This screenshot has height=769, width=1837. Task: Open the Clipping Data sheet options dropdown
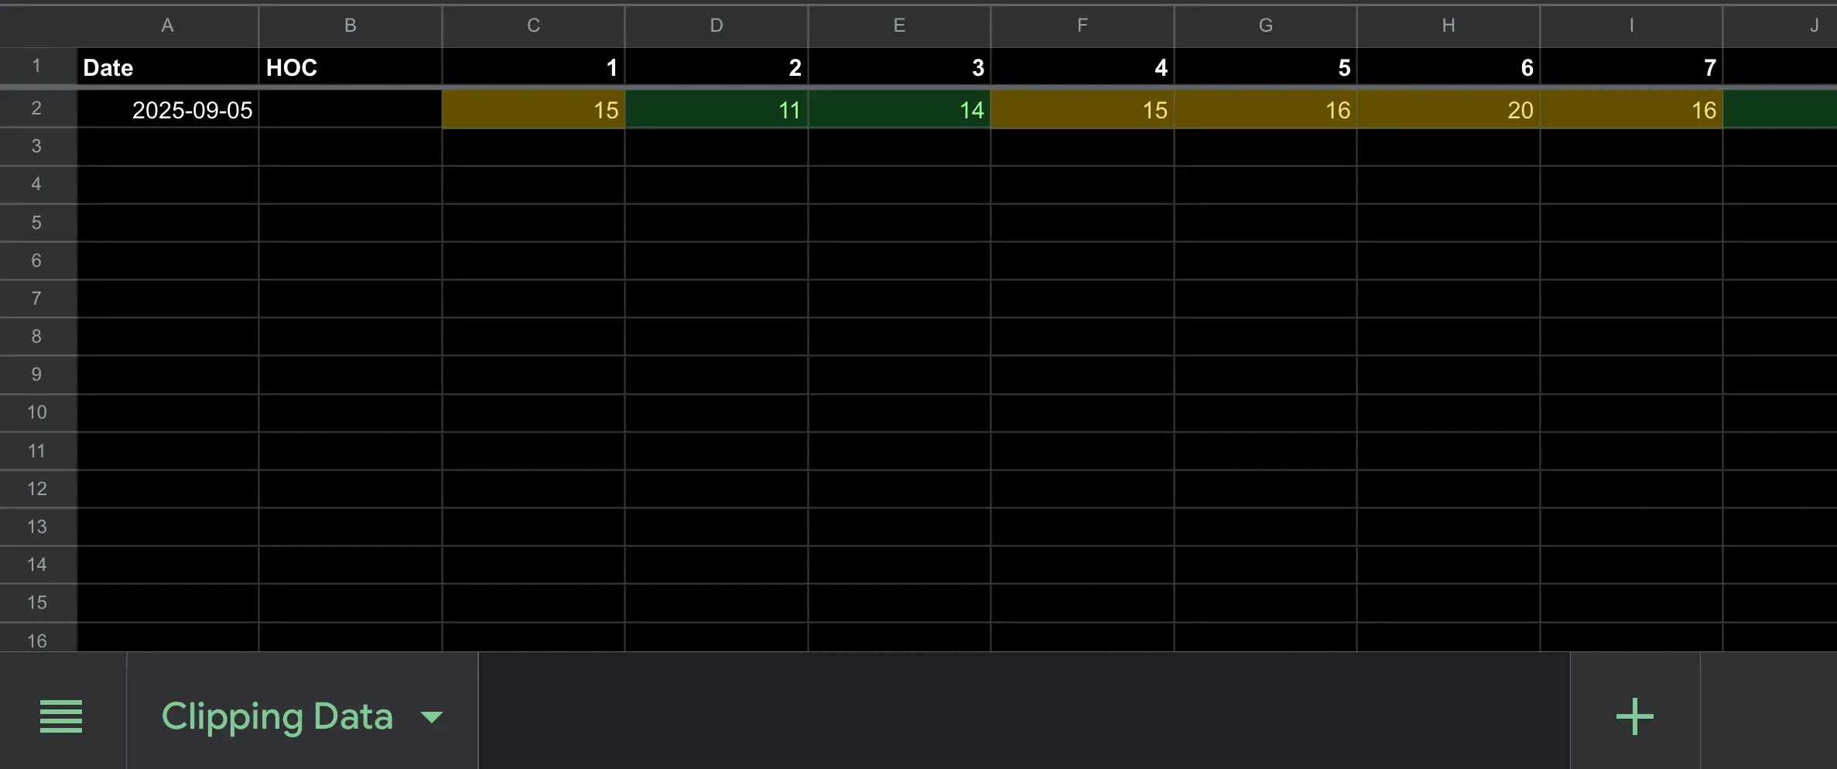click(x=431, y=716)
